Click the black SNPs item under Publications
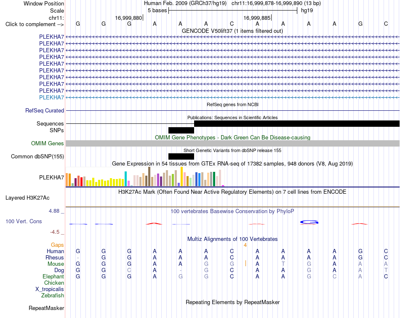The image size is (400, 318). tap(181, 131)
